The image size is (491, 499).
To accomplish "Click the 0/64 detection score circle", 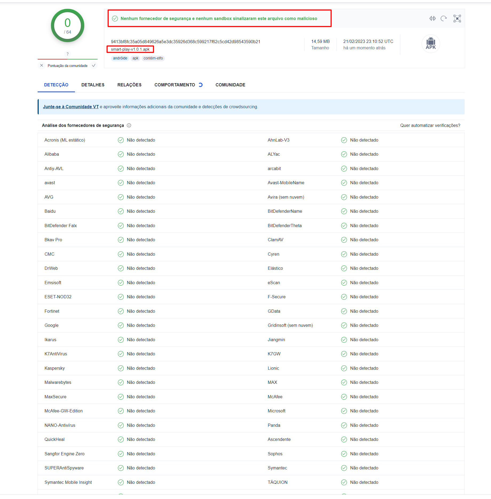I will tap(67, 26).
